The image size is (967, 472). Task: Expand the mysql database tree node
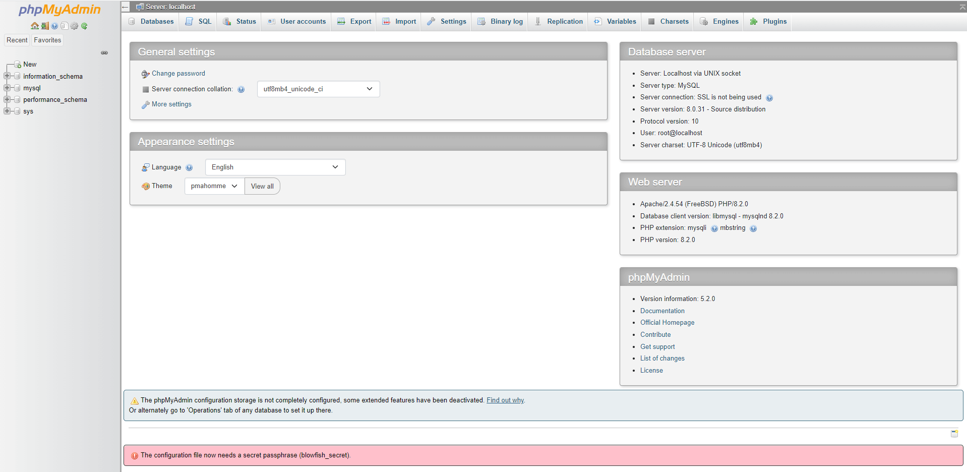tap(7, 88)
